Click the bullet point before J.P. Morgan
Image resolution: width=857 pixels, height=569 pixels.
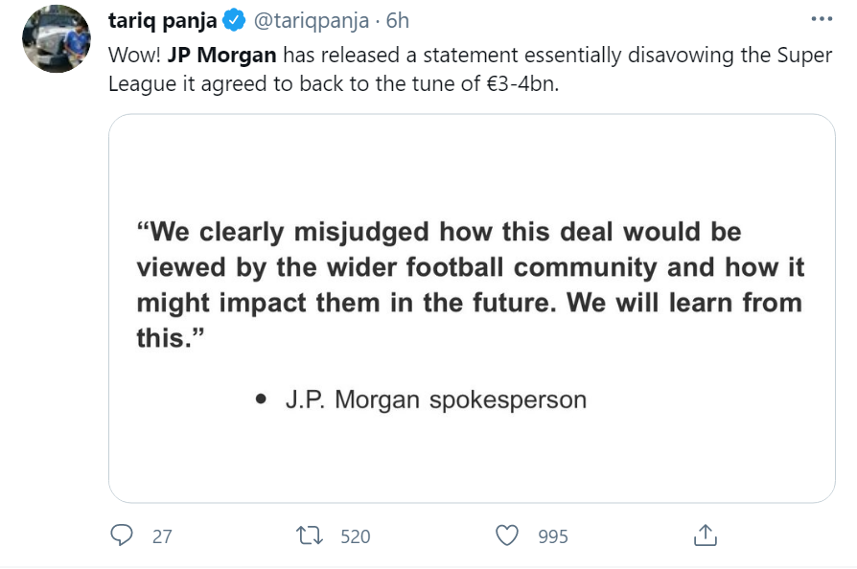(x=261, y=400)
